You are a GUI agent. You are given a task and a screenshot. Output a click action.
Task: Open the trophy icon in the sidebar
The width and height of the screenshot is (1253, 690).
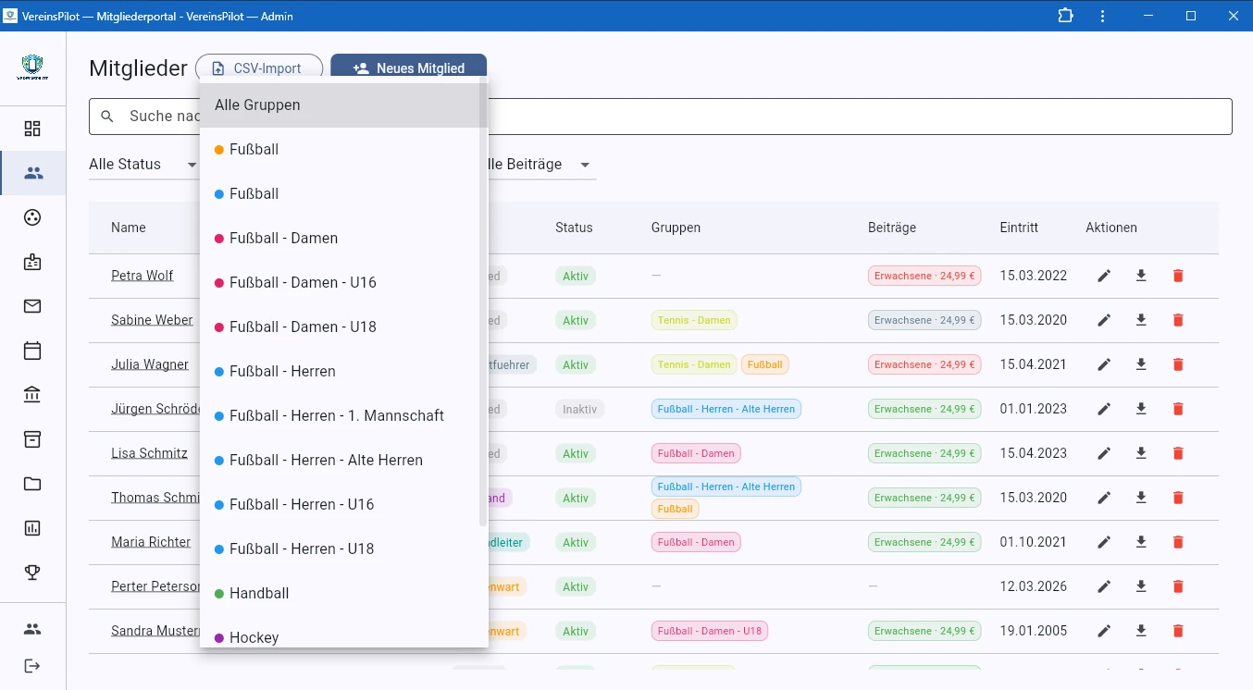tap(32, 573)
